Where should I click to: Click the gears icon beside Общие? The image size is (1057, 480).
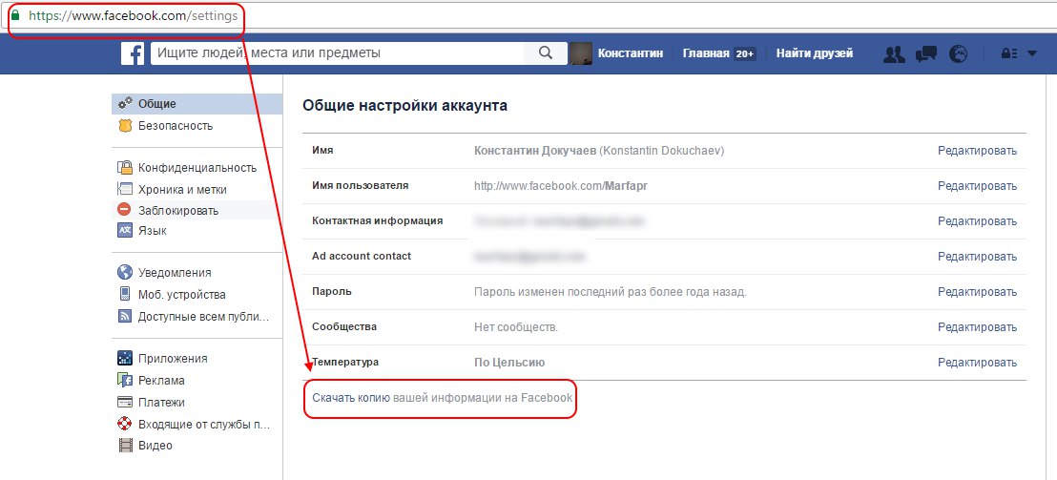pos(125,103)
